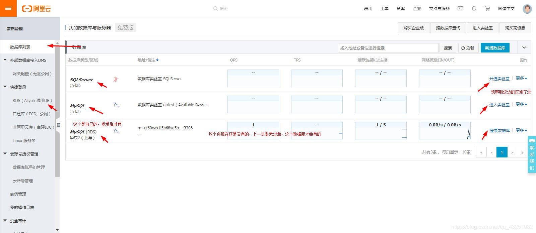Open the 简体中文 language selector
The height and width of the screenshot is (233, 536).
point(506,9)
